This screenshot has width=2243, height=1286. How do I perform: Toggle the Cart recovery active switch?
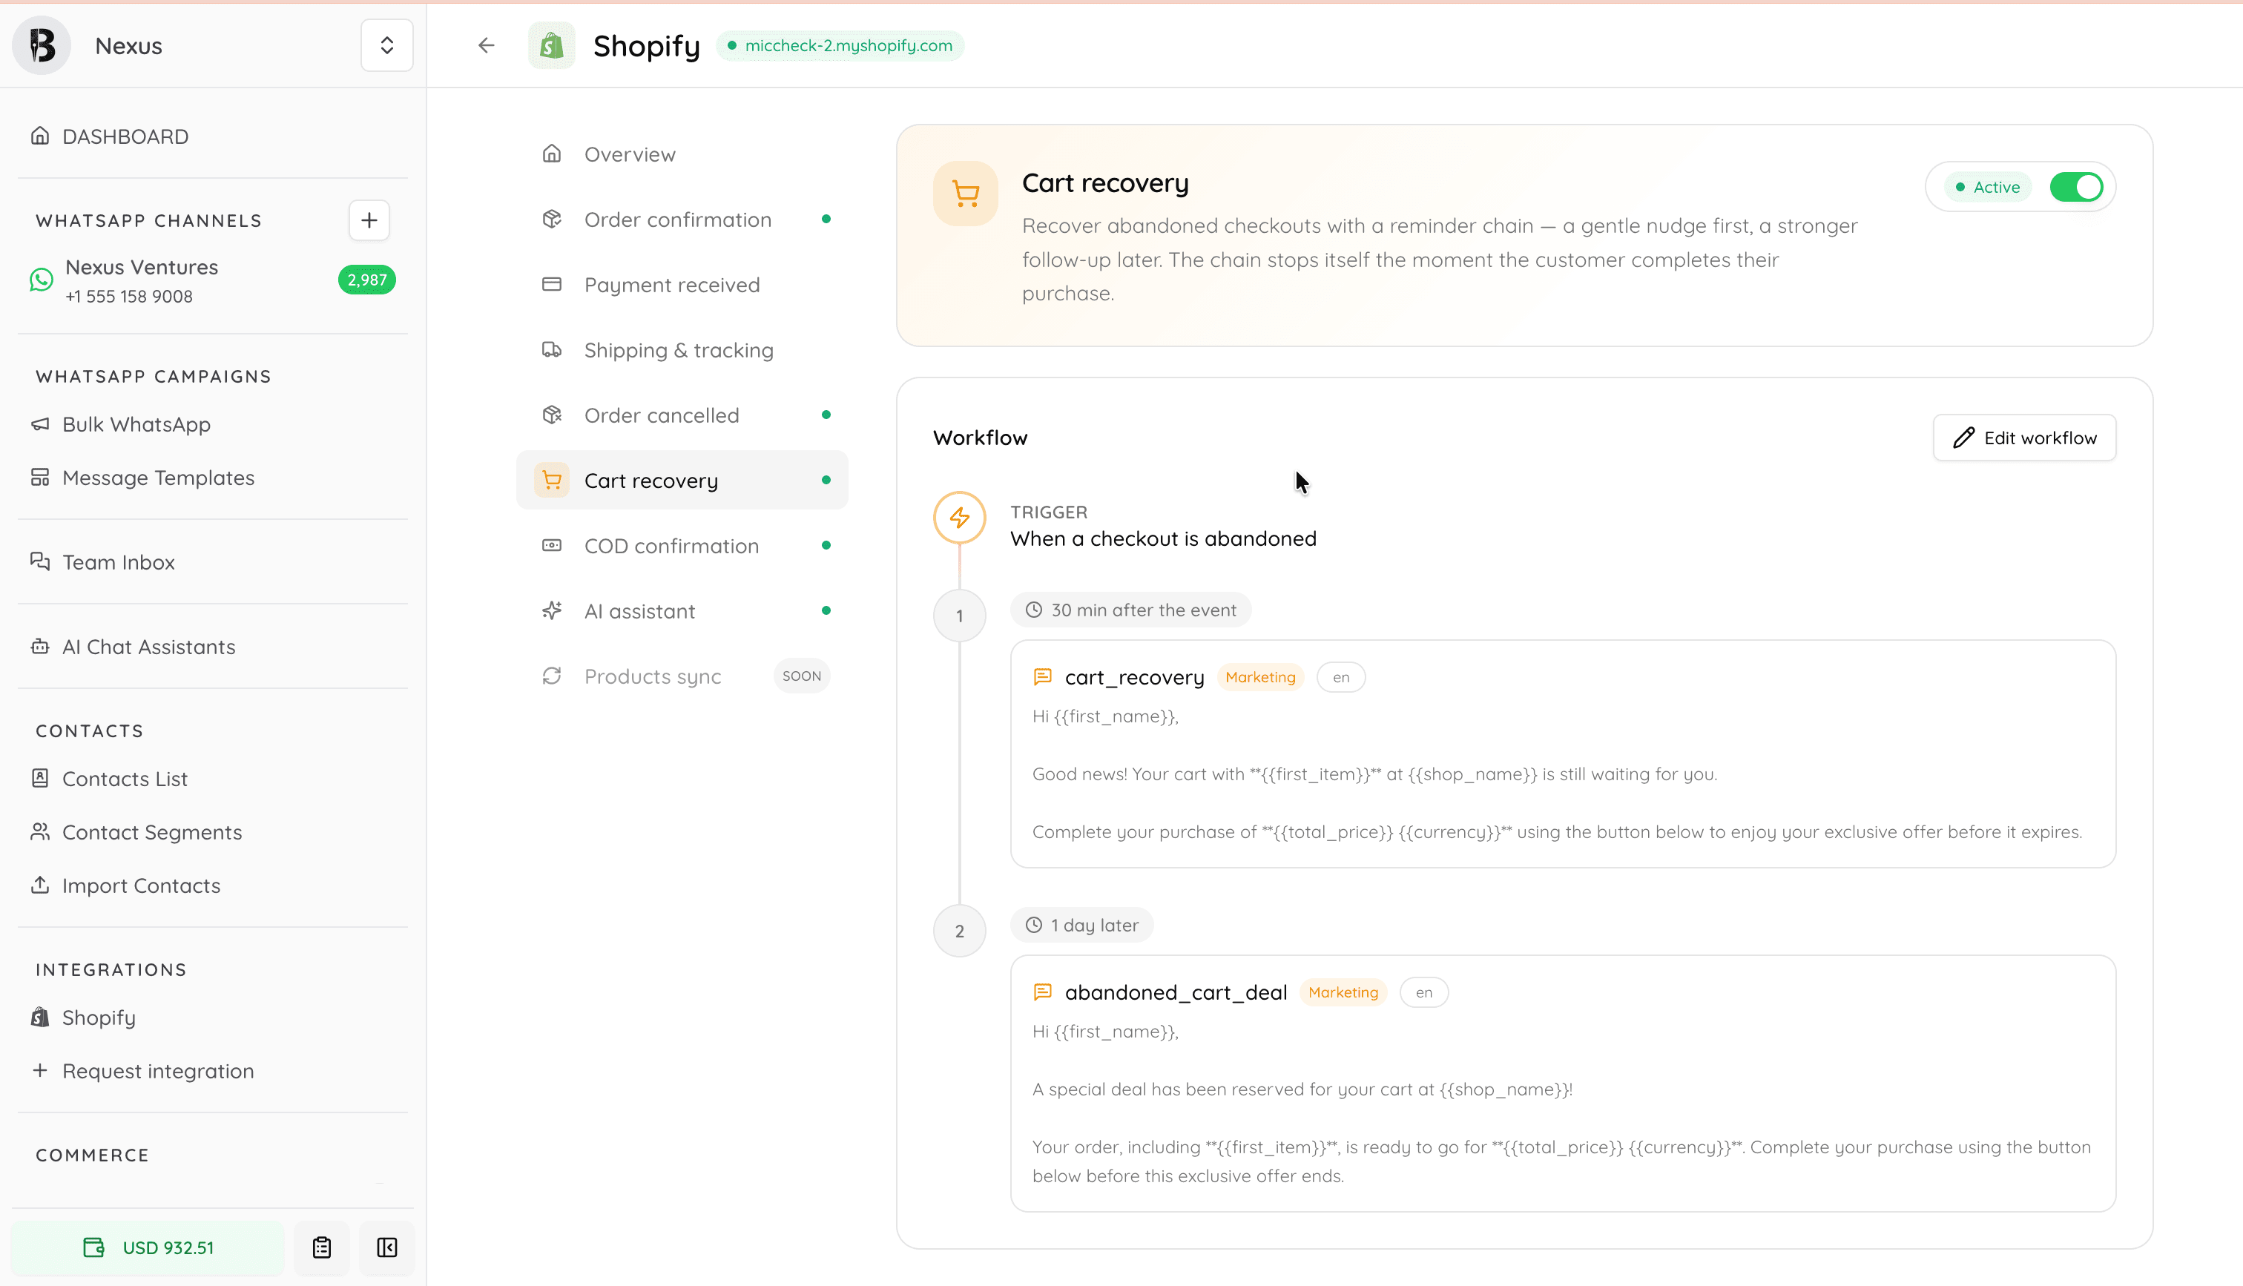coord(2076,187)
